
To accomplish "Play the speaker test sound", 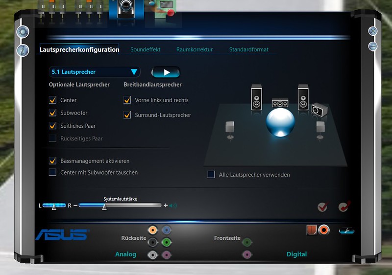I will pos(166,72).
